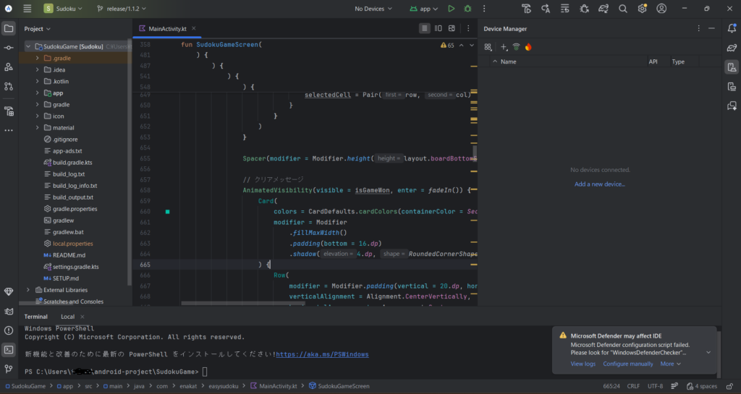Open the Terminal tool window icon
The image size is (741, 394).
tap(9, 349)
